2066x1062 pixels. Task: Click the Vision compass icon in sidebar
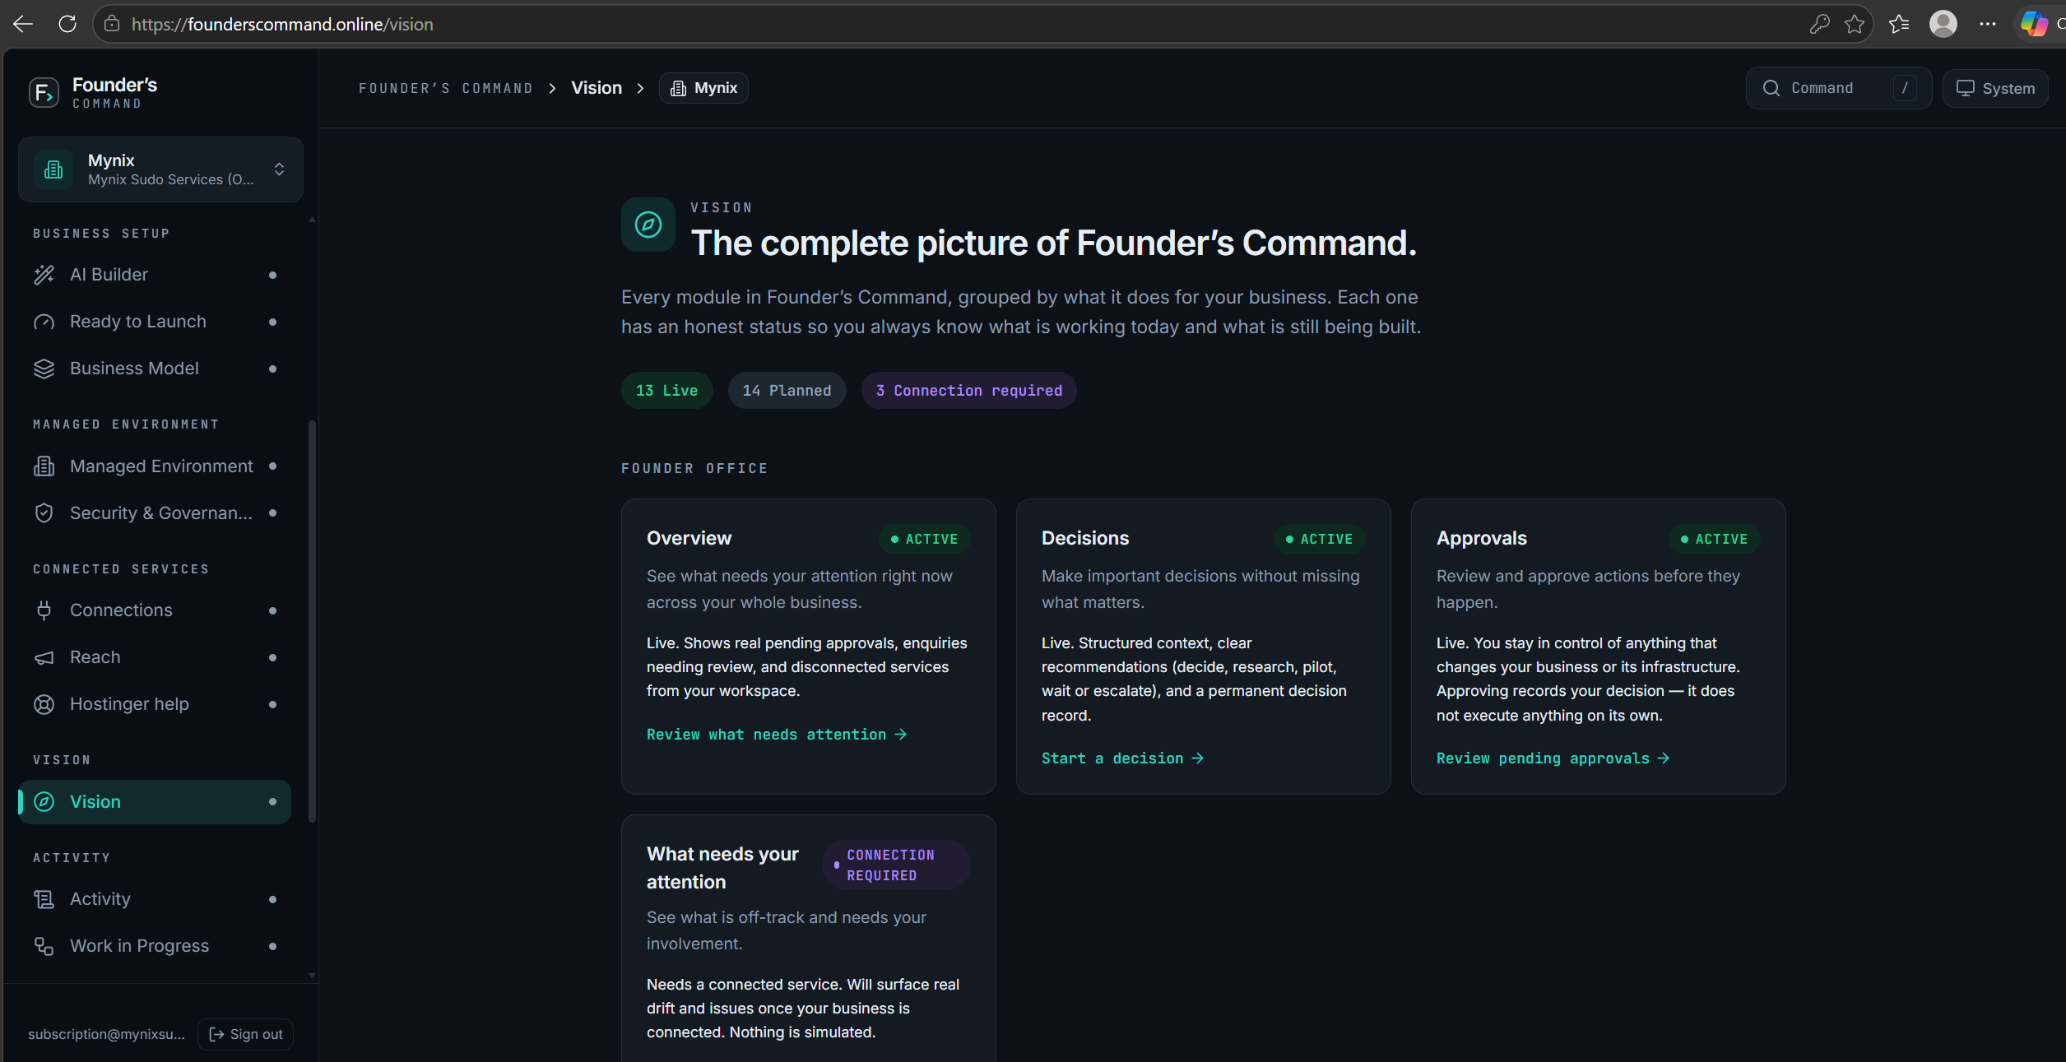point(44,802)
